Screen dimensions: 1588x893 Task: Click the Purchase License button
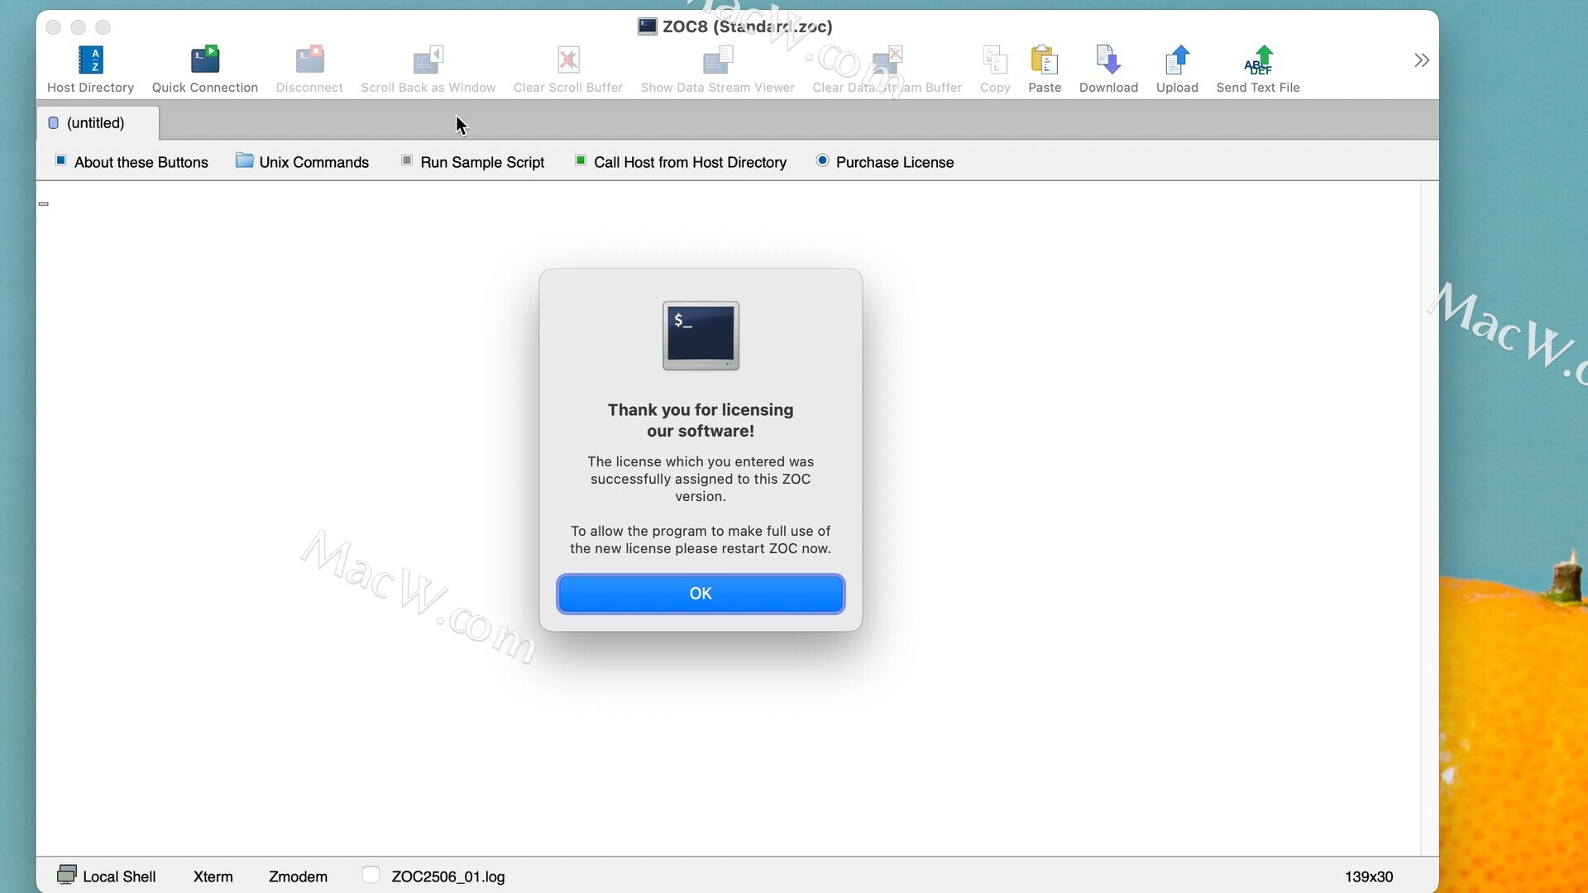click(884, 162)
